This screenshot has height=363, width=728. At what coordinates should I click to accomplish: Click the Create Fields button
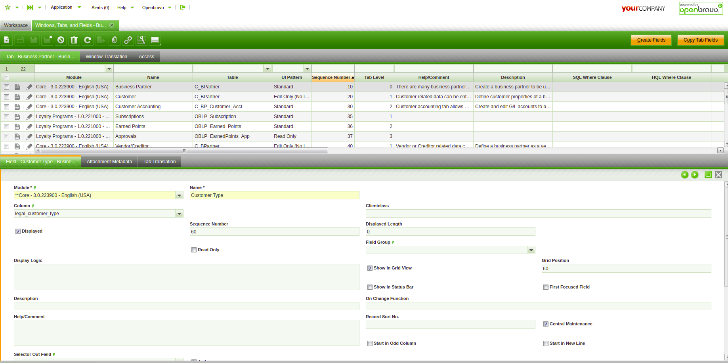[x=651, y=40]
